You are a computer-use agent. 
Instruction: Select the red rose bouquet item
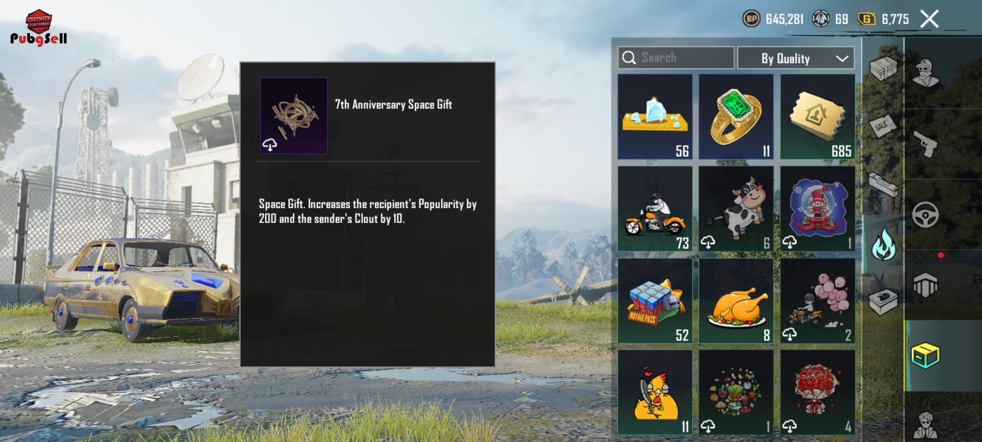pyautogui.click(x=818, y=392)
